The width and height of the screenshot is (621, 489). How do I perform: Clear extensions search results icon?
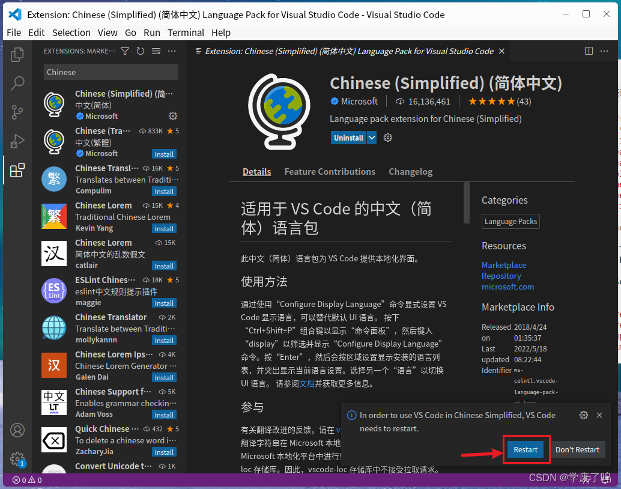pos(156,51)
